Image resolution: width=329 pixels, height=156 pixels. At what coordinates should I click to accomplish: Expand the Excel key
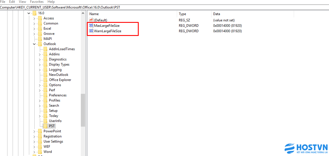click(34, 29)
